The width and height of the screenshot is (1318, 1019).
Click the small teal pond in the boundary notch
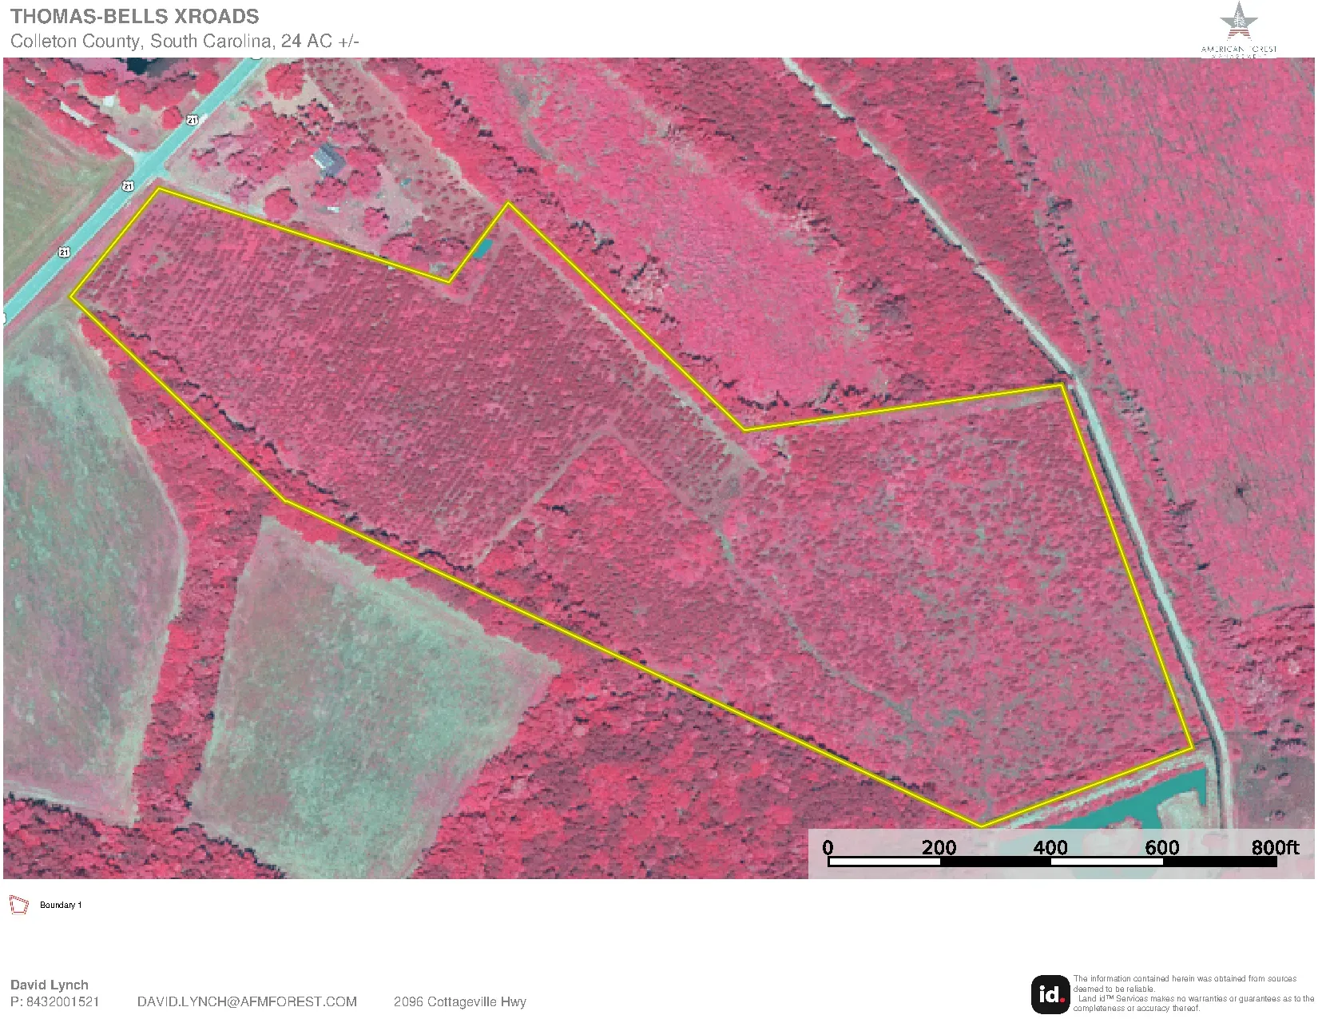click(x=482, y=249)
